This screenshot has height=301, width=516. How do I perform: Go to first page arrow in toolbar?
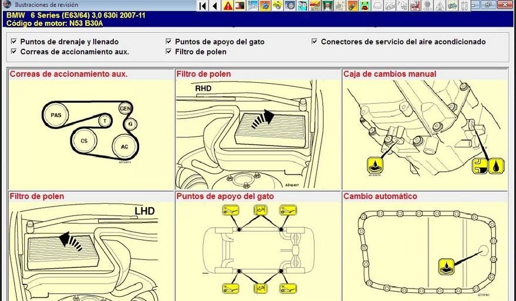tap(203, 6)
